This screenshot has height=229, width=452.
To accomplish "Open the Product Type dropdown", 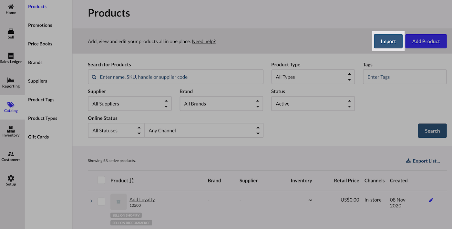I will tap(313, 77).
